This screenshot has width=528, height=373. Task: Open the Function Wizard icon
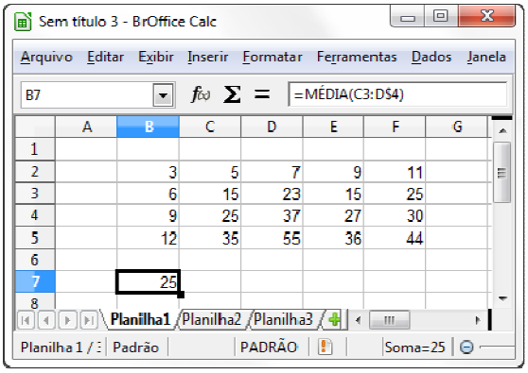(201, 94)
